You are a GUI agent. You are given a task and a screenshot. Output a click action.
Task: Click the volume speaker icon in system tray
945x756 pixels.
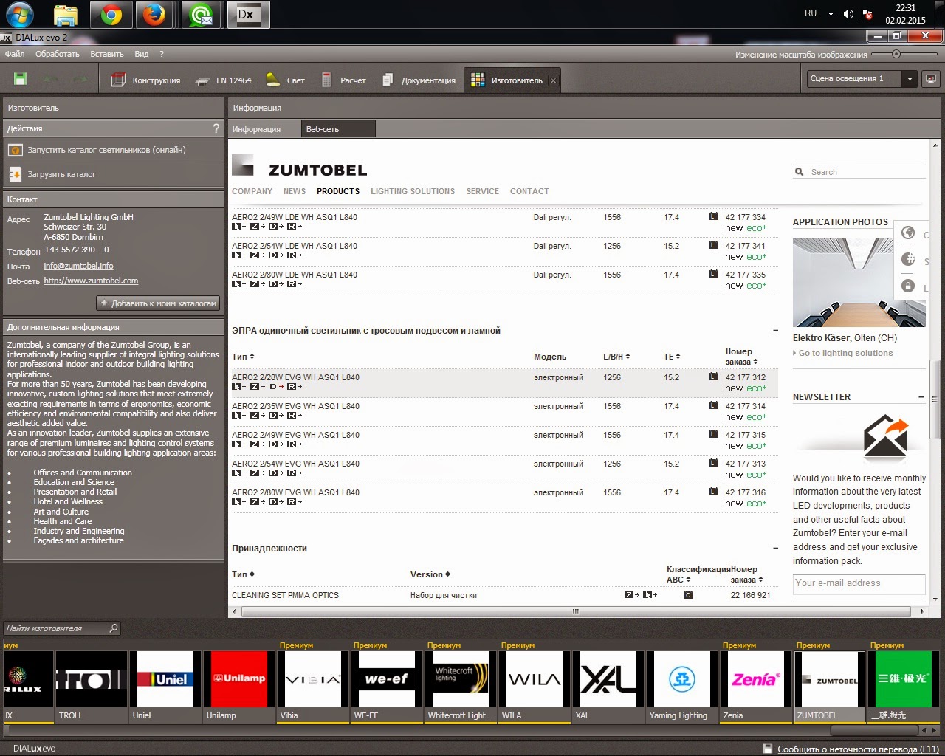pyautogui.click(x=848, y=13)
